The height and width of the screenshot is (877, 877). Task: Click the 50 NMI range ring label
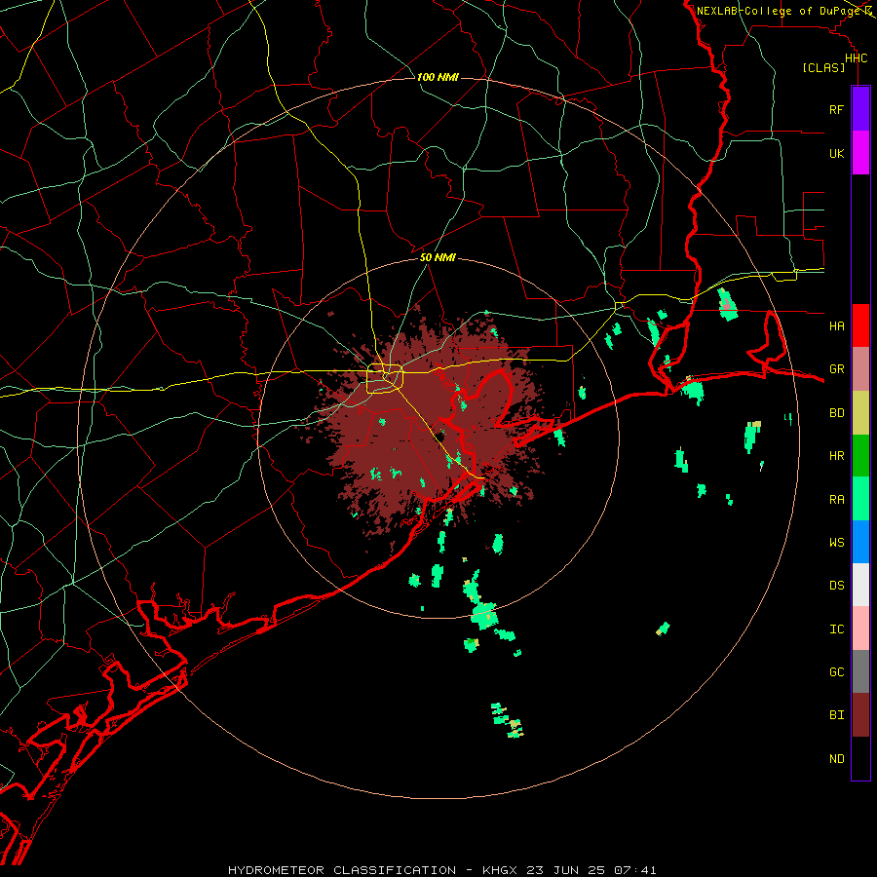pos(438,257)
